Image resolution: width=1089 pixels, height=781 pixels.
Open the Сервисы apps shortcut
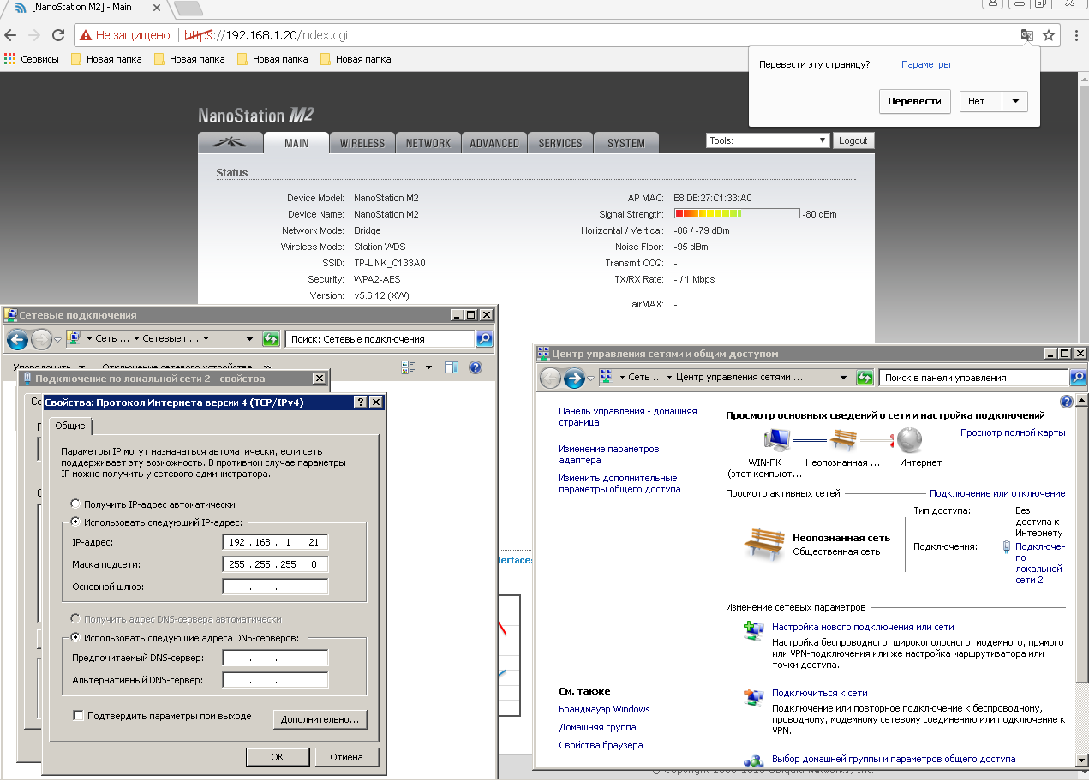[32, 59]
